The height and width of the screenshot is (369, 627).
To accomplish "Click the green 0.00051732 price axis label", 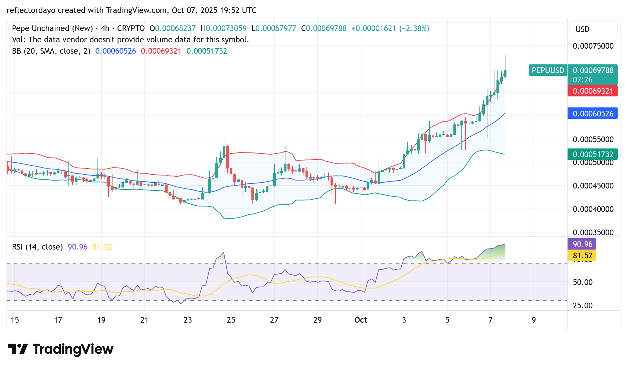I will click(593, 154).
